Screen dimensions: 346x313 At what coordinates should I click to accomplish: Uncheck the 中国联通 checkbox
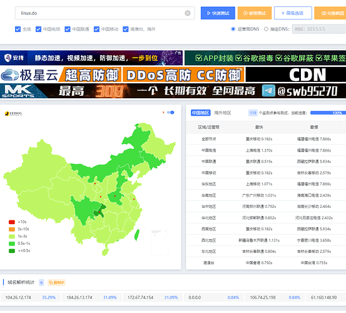(68, 29)
